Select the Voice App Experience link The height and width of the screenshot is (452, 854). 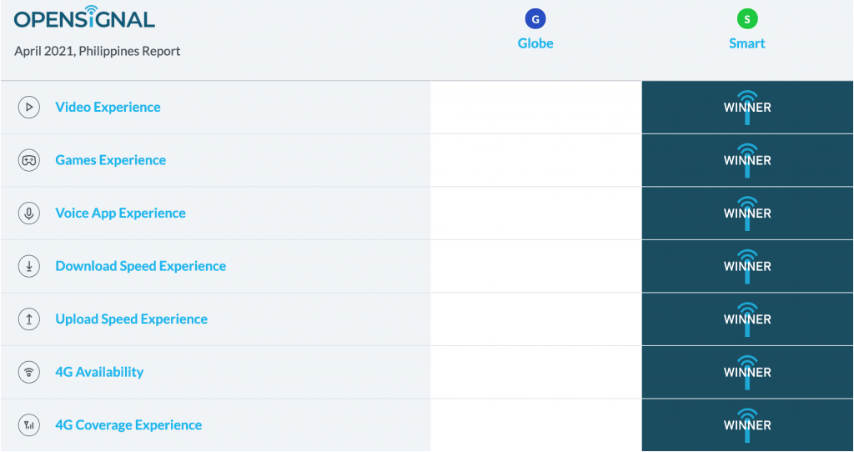[120, 213]
